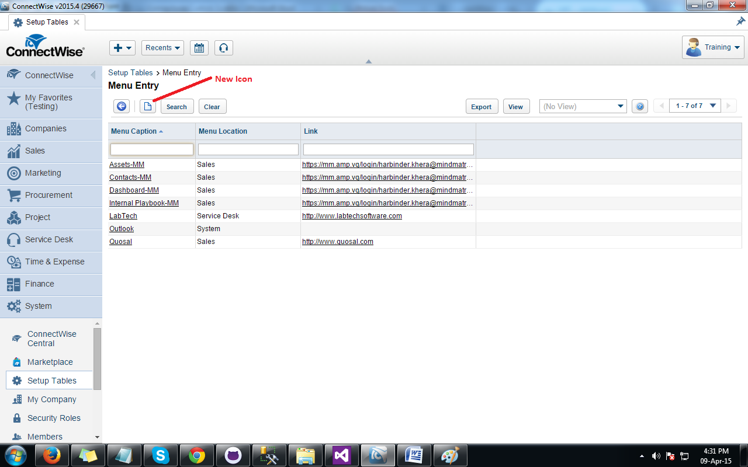Open My Company in System submenu
Viewport: 748px width, 467px height.
(49, 399)
